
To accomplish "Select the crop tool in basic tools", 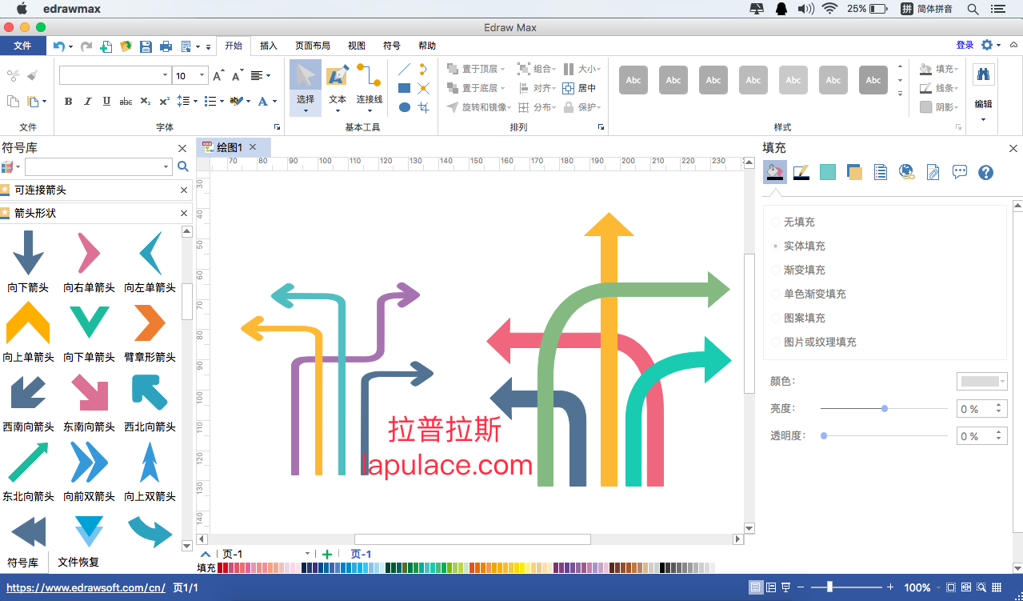I will tap(424, 107).
